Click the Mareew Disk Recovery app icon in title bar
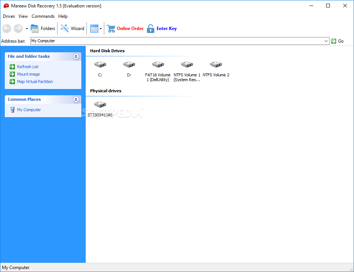Viewport: 354px width, 272px height. coord(6,6)
